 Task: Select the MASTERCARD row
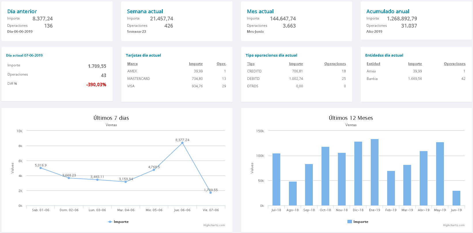(177, 79)
